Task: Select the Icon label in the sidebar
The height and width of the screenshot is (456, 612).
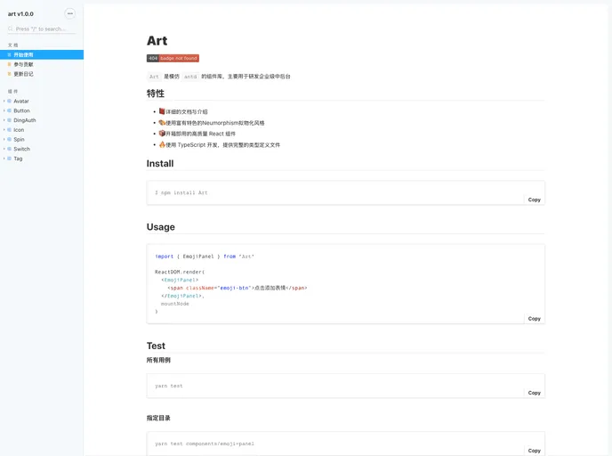Action: point(19,130)
